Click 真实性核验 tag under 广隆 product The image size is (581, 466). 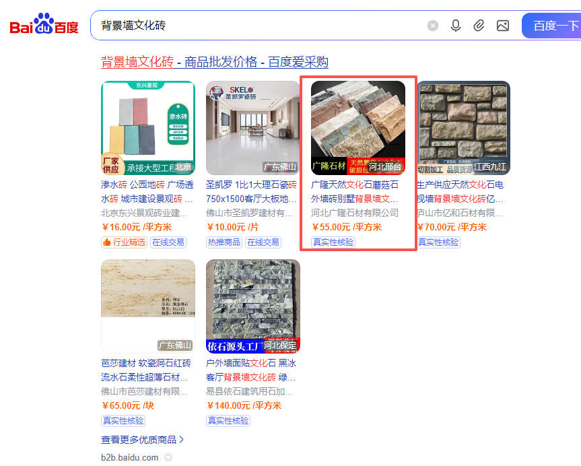[x=333, y=242]
